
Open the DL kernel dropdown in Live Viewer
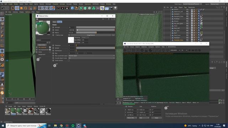[184, 50]
